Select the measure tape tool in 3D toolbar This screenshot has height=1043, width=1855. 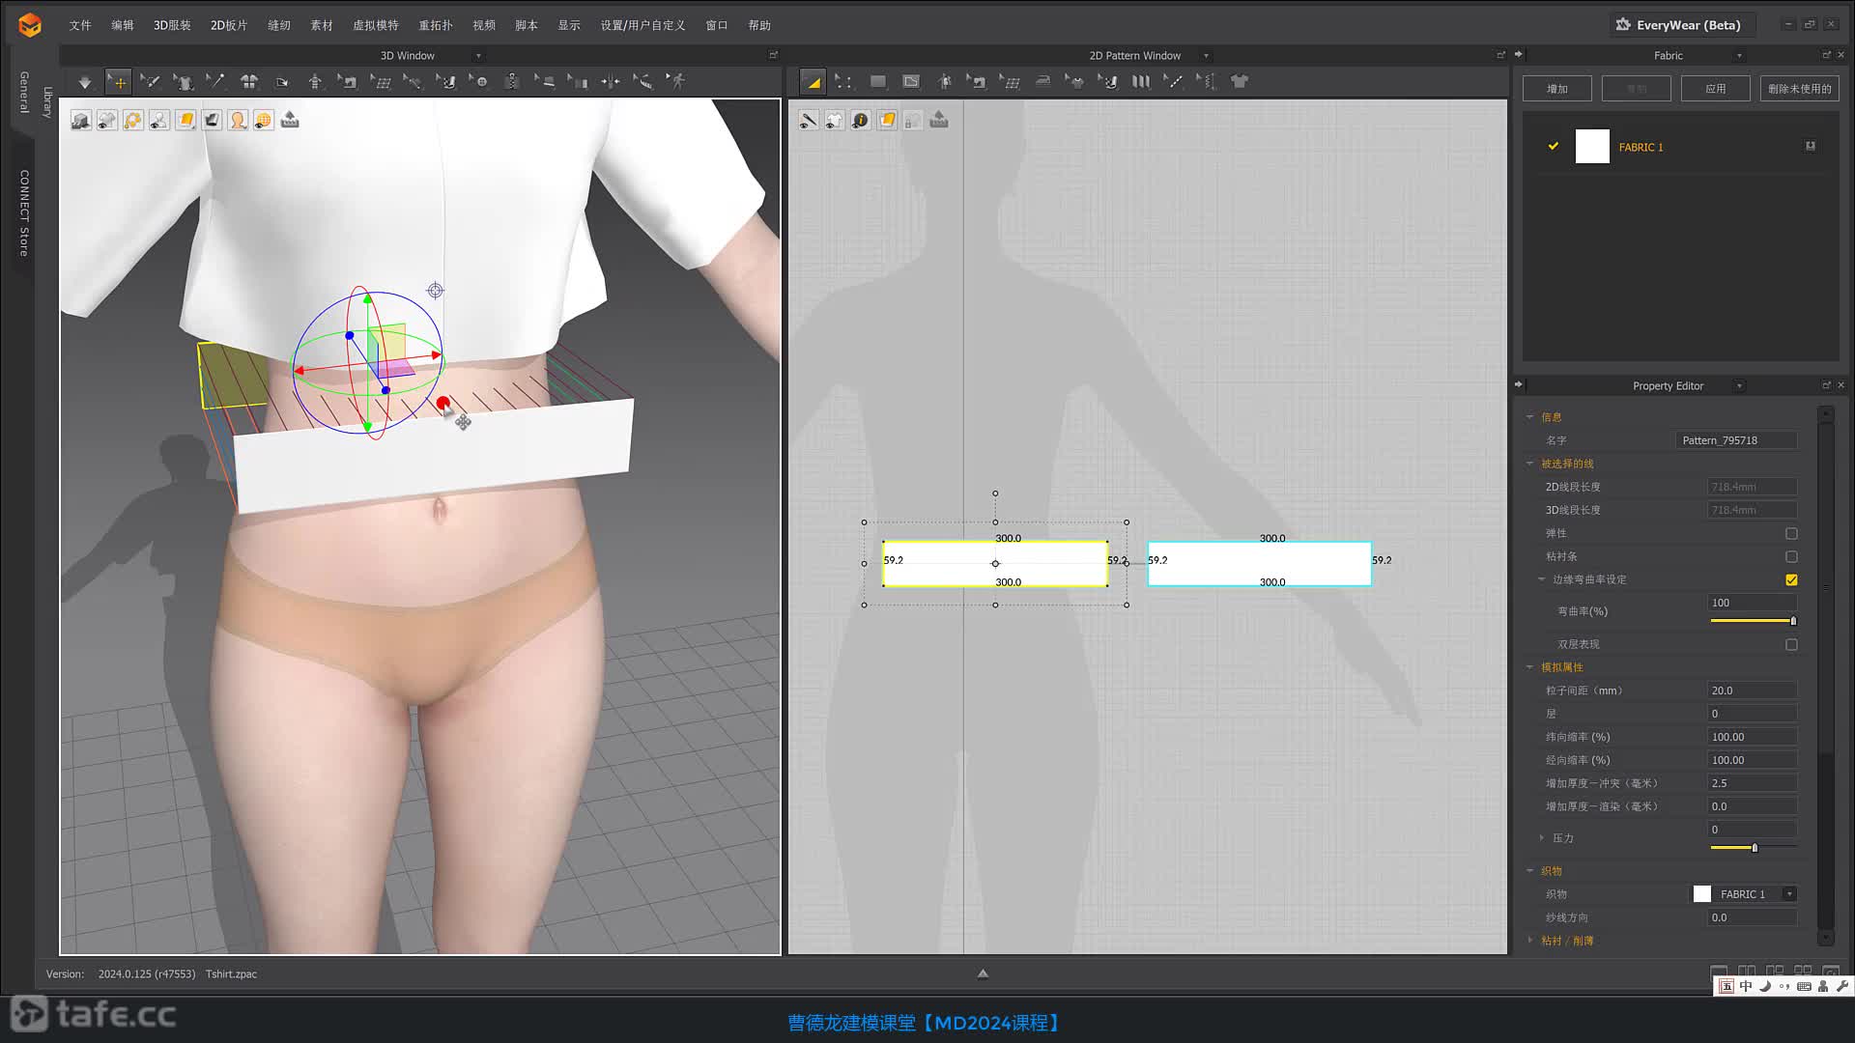(x=642, y=82)
